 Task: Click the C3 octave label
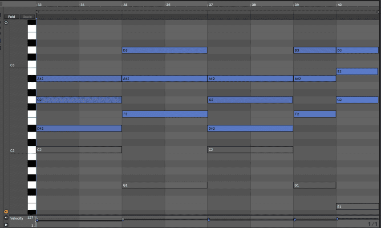12,65
